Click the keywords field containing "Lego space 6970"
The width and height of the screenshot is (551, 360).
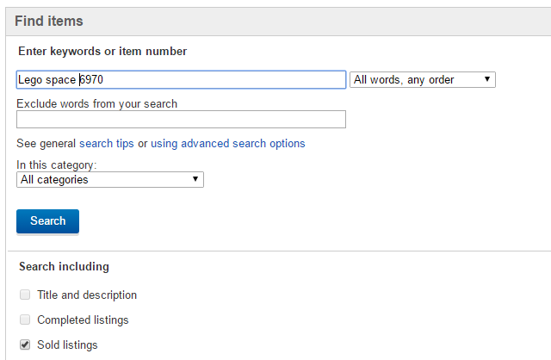coord(181,80)
